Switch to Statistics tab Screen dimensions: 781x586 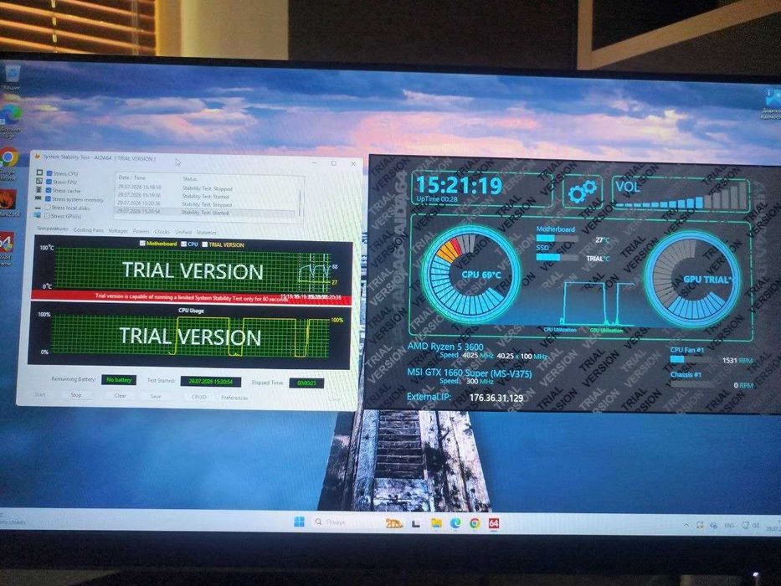tap(206, 233)
